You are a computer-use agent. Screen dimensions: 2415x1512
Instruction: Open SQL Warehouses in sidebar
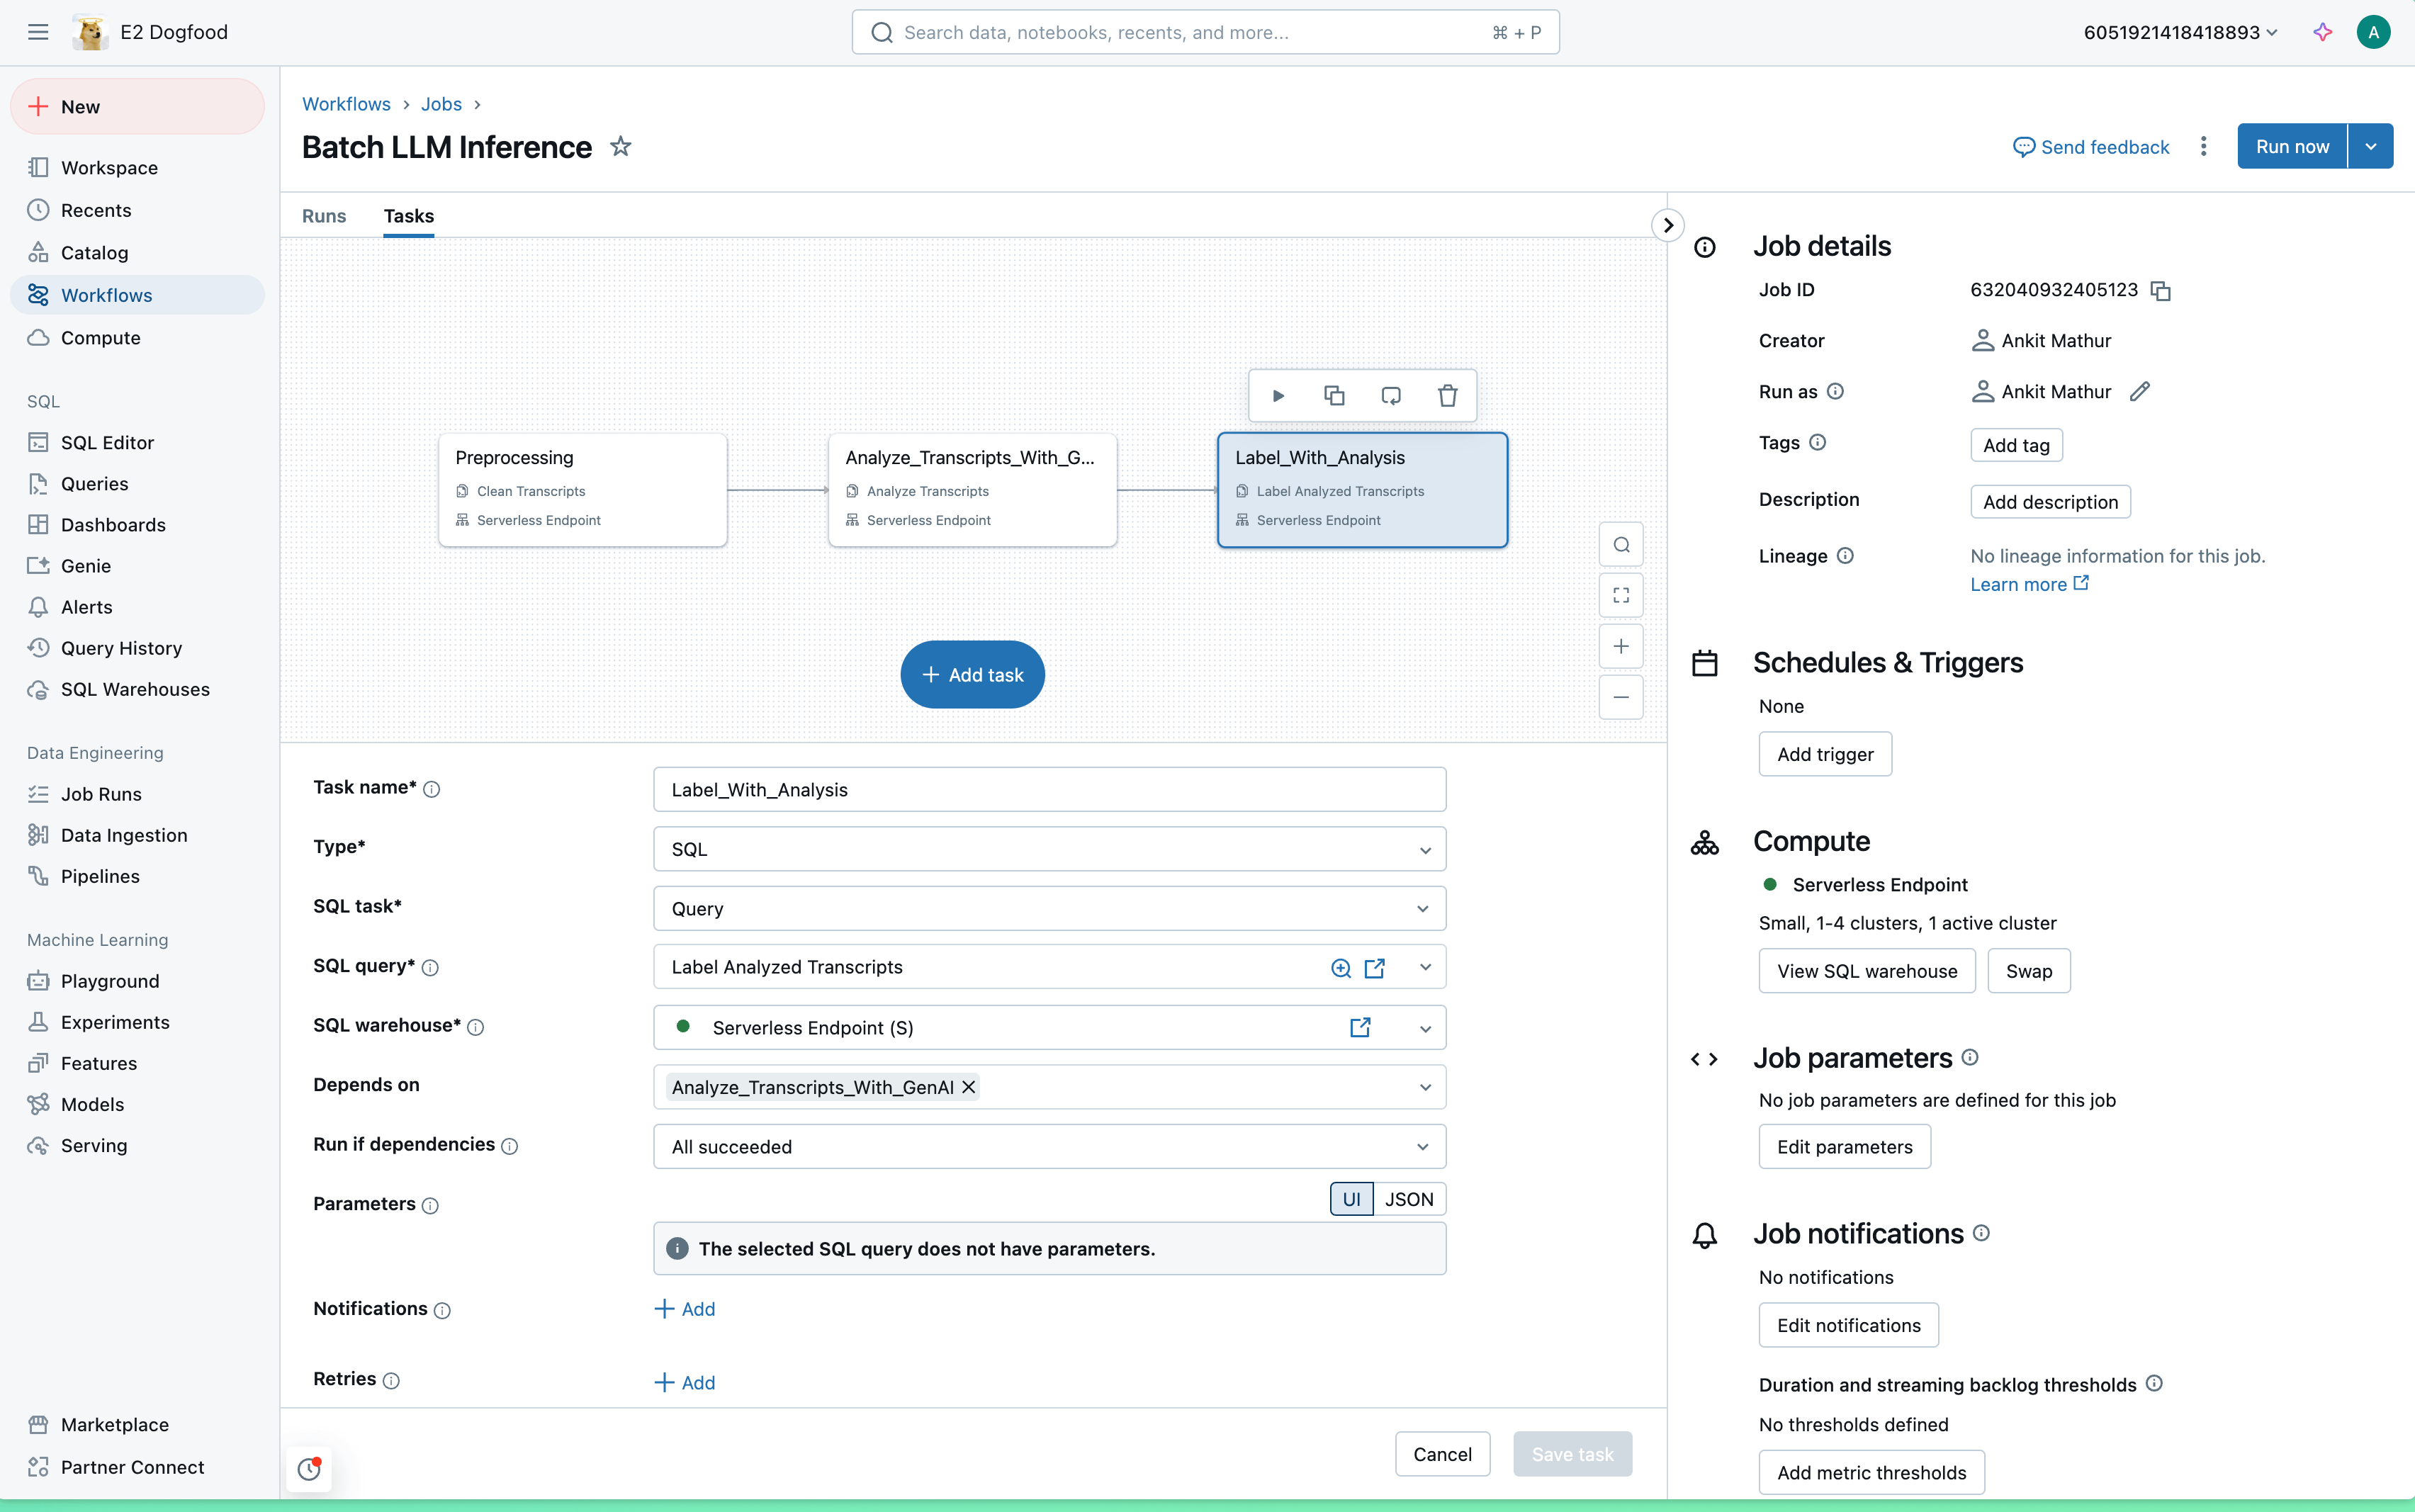[135, 689]
